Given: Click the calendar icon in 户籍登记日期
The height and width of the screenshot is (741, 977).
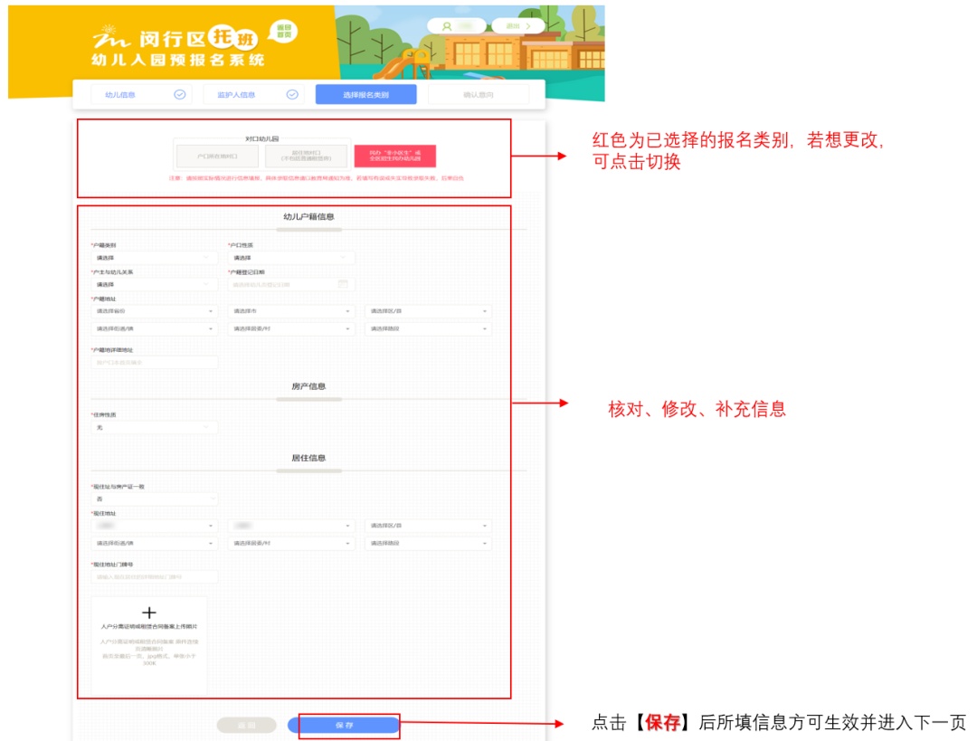Looking at the screenshot, I should click(x=343, y=284).
